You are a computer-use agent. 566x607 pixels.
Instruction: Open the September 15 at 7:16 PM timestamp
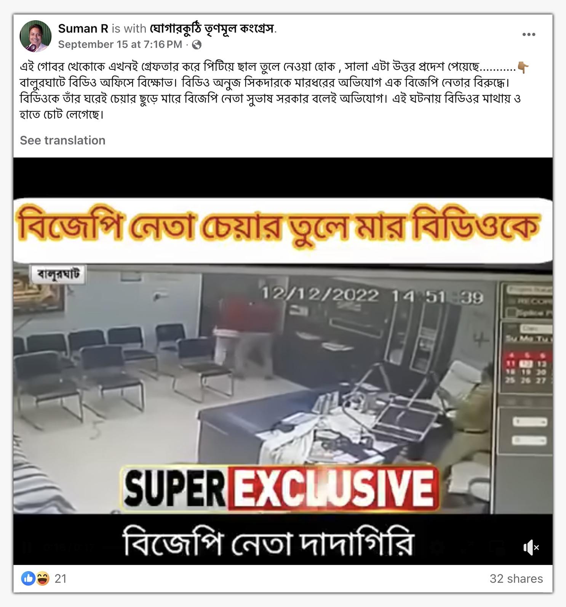120,45
